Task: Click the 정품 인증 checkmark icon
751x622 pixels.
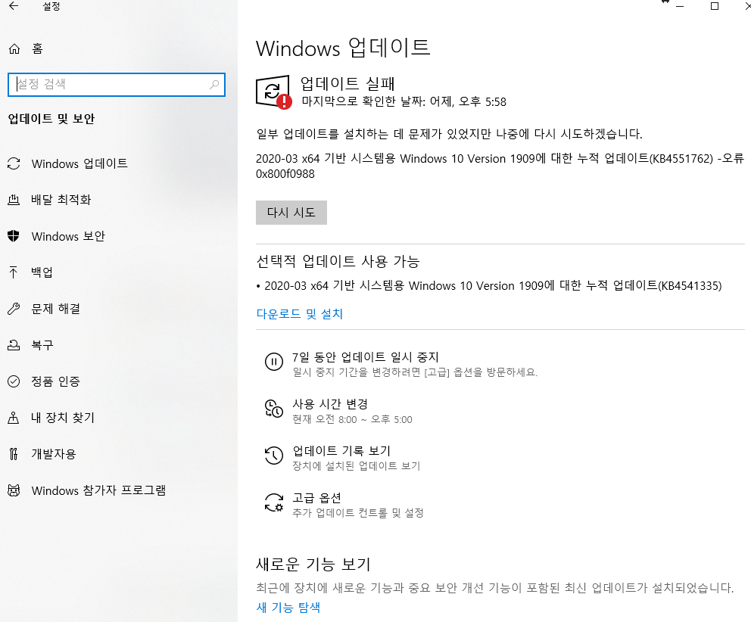Action: pos(14,381)
